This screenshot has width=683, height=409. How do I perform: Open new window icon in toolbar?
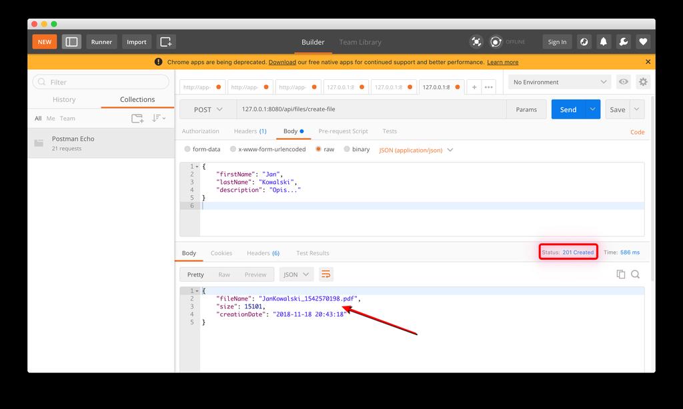166,42
